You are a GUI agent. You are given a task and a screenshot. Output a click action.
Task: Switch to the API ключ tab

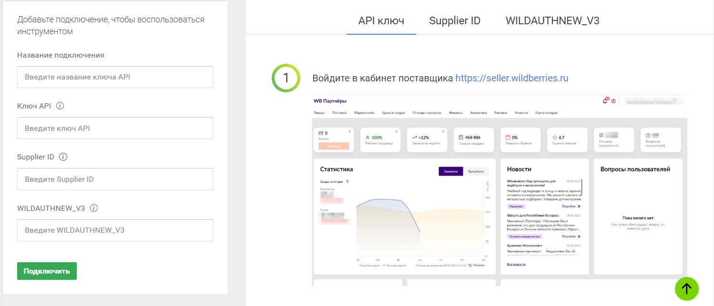coord(381,21)
